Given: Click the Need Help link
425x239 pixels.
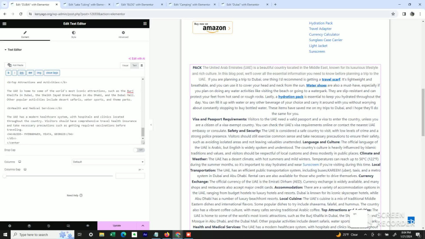Looking at the screenshot, I should [x=74, y=195].
